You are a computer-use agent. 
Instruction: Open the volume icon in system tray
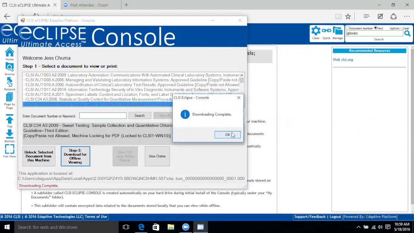point(380,227)
